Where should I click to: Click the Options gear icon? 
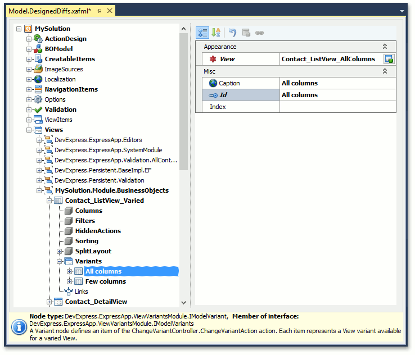click(x=38, y=99)
